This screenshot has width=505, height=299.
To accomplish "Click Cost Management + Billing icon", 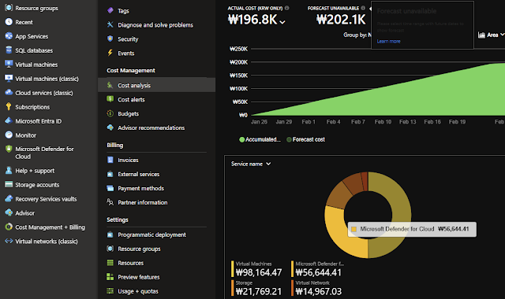I will click(x=9, y=227).
